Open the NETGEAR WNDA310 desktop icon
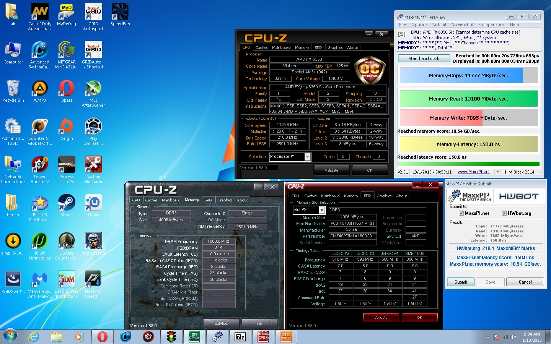Screen dimensions: 551x344 pyautogui.click(x=67, y=55)
